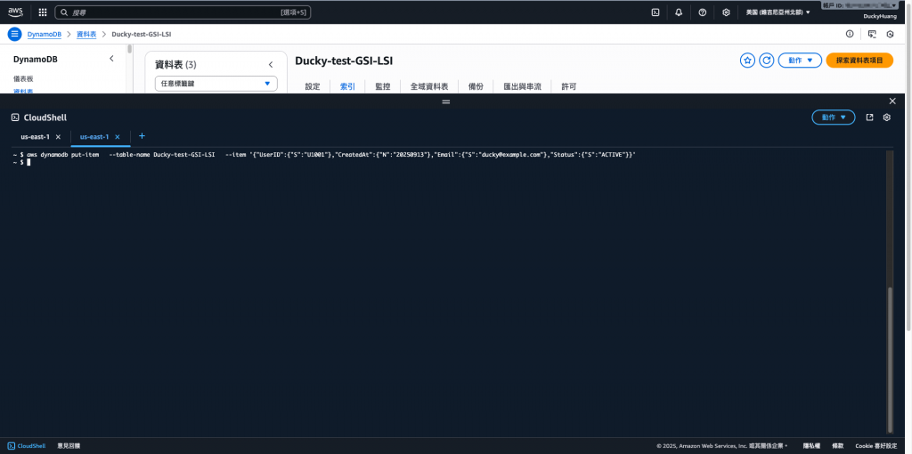912x454 pixels.
Task: Open the DuckyHuang account menu
Action: (x=879, y=16)
